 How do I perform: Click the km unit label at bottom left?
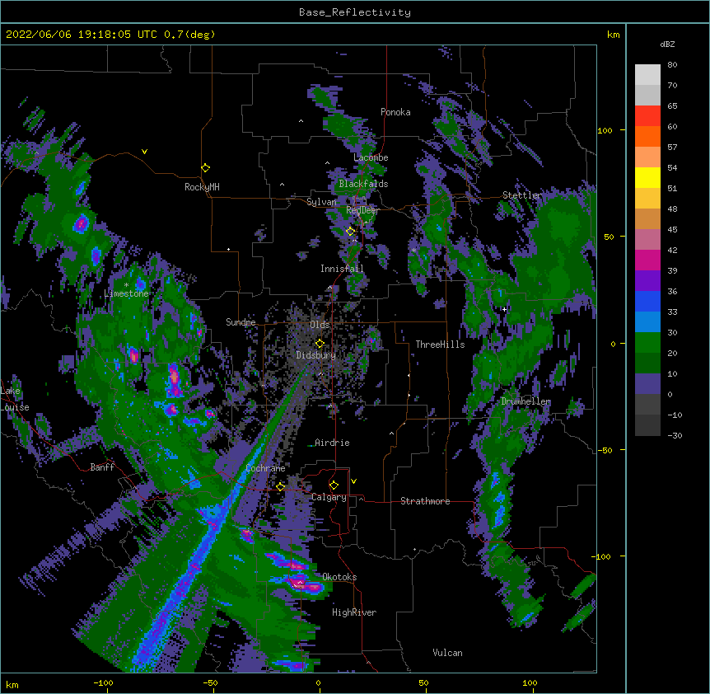[12, 684]
